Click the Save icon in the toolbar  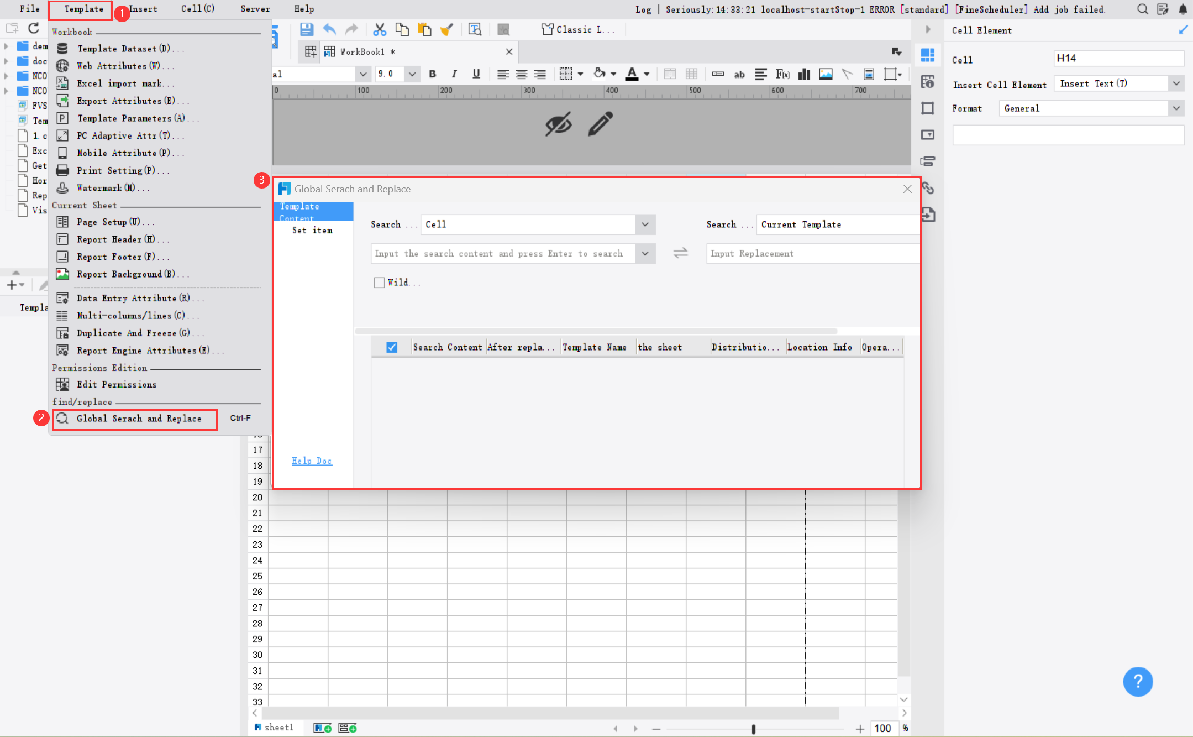point(306,29)
